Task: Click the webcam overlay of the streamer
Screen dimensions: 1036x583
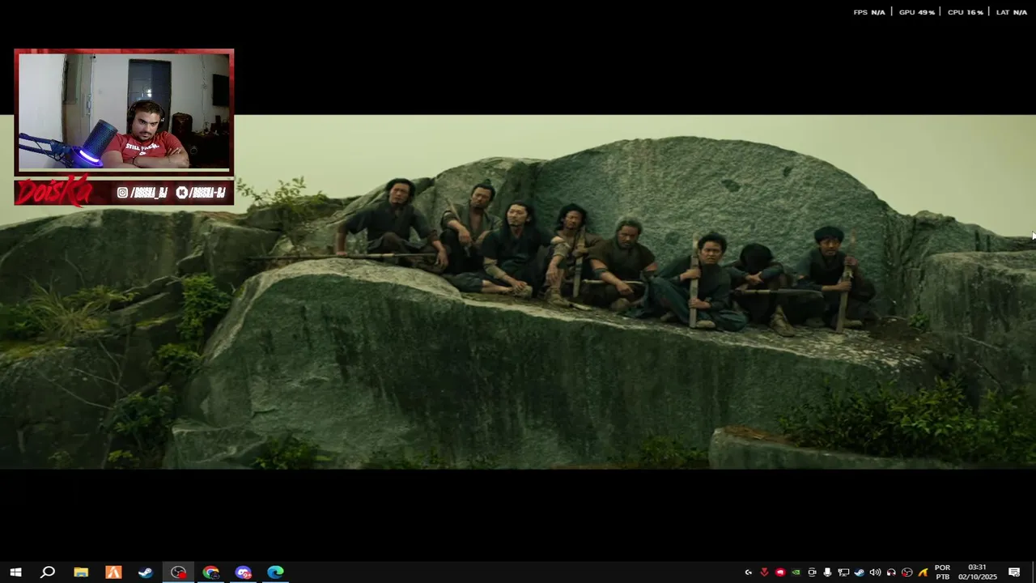Action: coord(124,111)
